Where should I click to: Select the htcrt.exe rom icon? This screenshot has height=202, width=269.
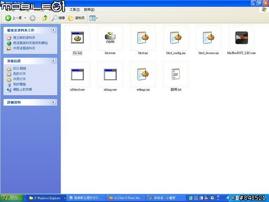pos(110,38)
